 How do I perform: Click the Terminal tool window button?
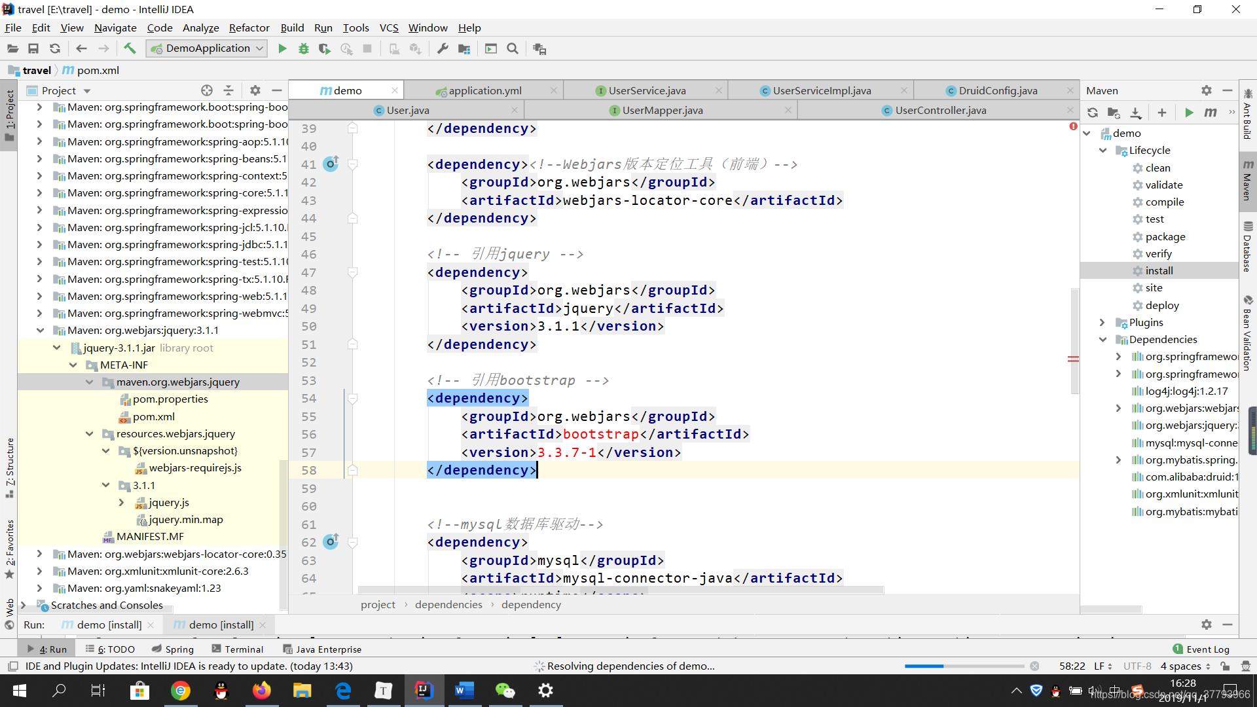coord(237,649)
